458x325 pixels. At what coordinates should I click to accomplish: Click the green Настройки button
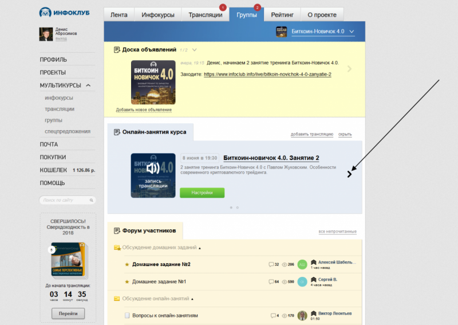point(202,193)
